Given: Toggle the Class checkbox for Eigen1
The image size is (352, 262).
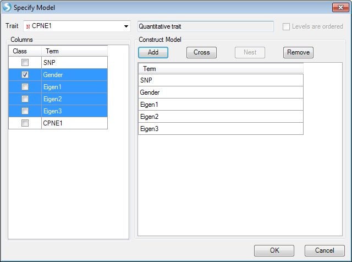Looking at the screenshot, I should pyautogui.click(x=25, y=87).
